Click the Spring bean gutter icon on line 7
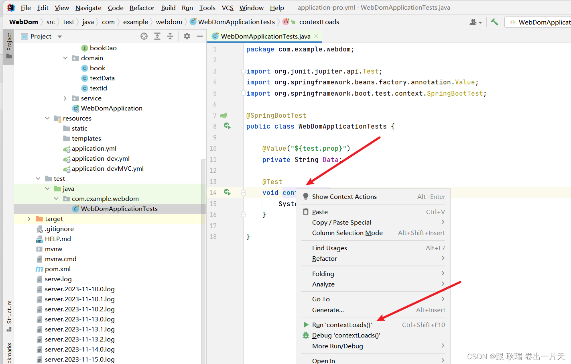The width and height of the screenshot is (571, 364). click(224, 115)
